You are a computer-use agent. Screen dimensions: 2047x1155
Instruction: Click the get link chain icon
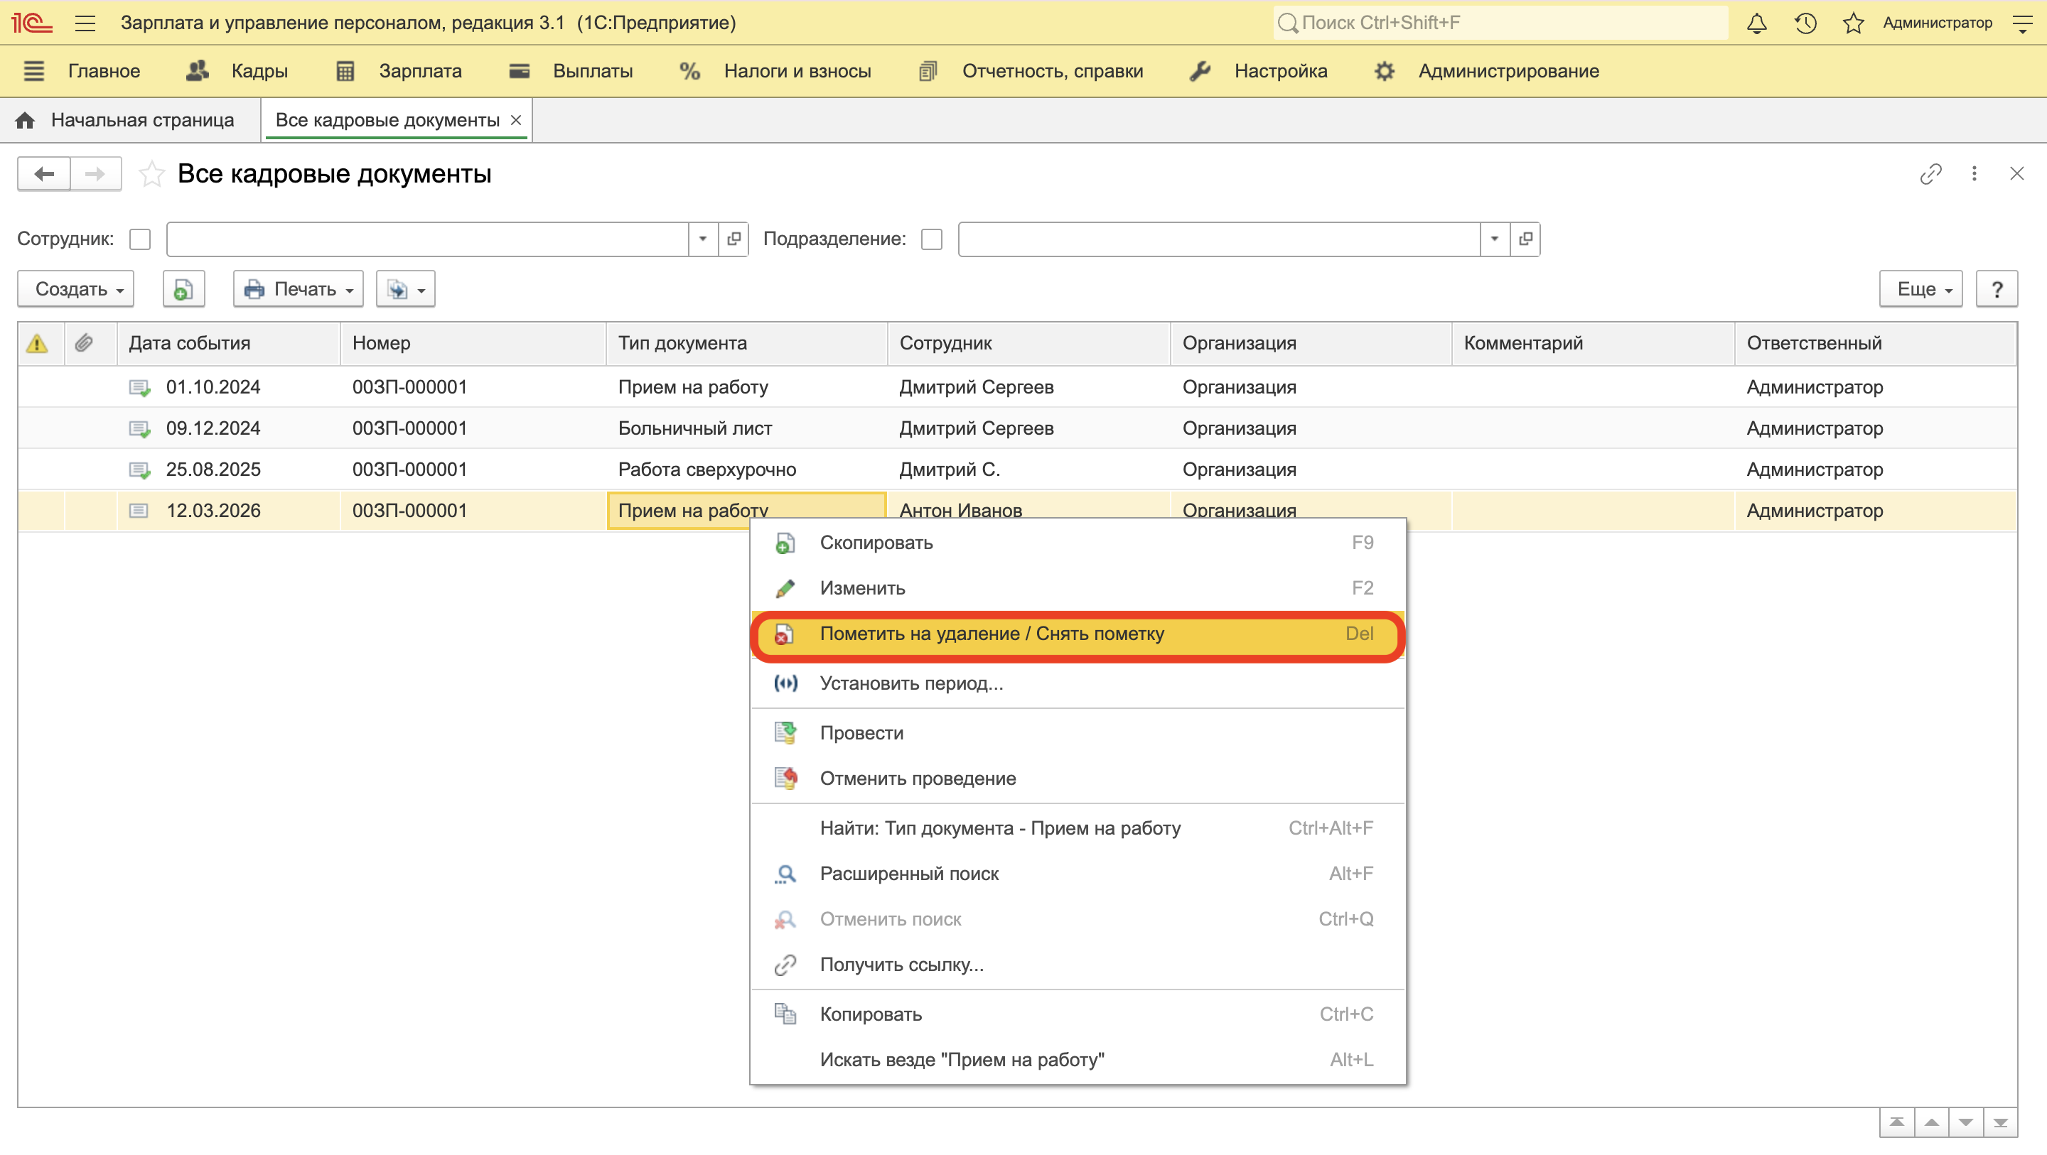coord(1930,174)
